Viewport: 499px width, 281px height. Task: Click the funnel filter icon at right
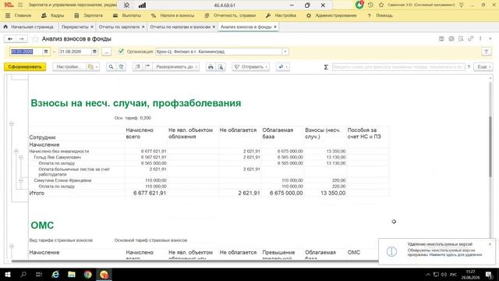pos(487,52)
